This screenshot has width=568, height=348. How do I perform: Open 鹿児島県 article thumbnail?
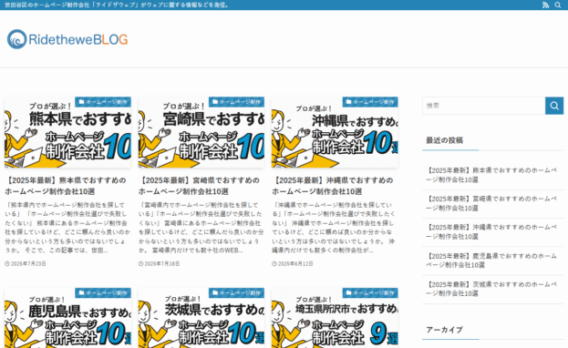point(67,318)
